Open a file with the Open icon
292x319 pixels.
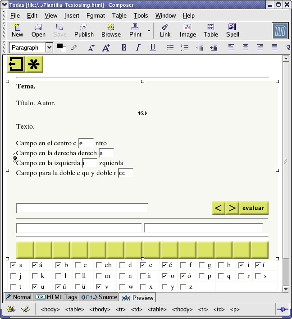pyautogui.click(x=38, y=30)
